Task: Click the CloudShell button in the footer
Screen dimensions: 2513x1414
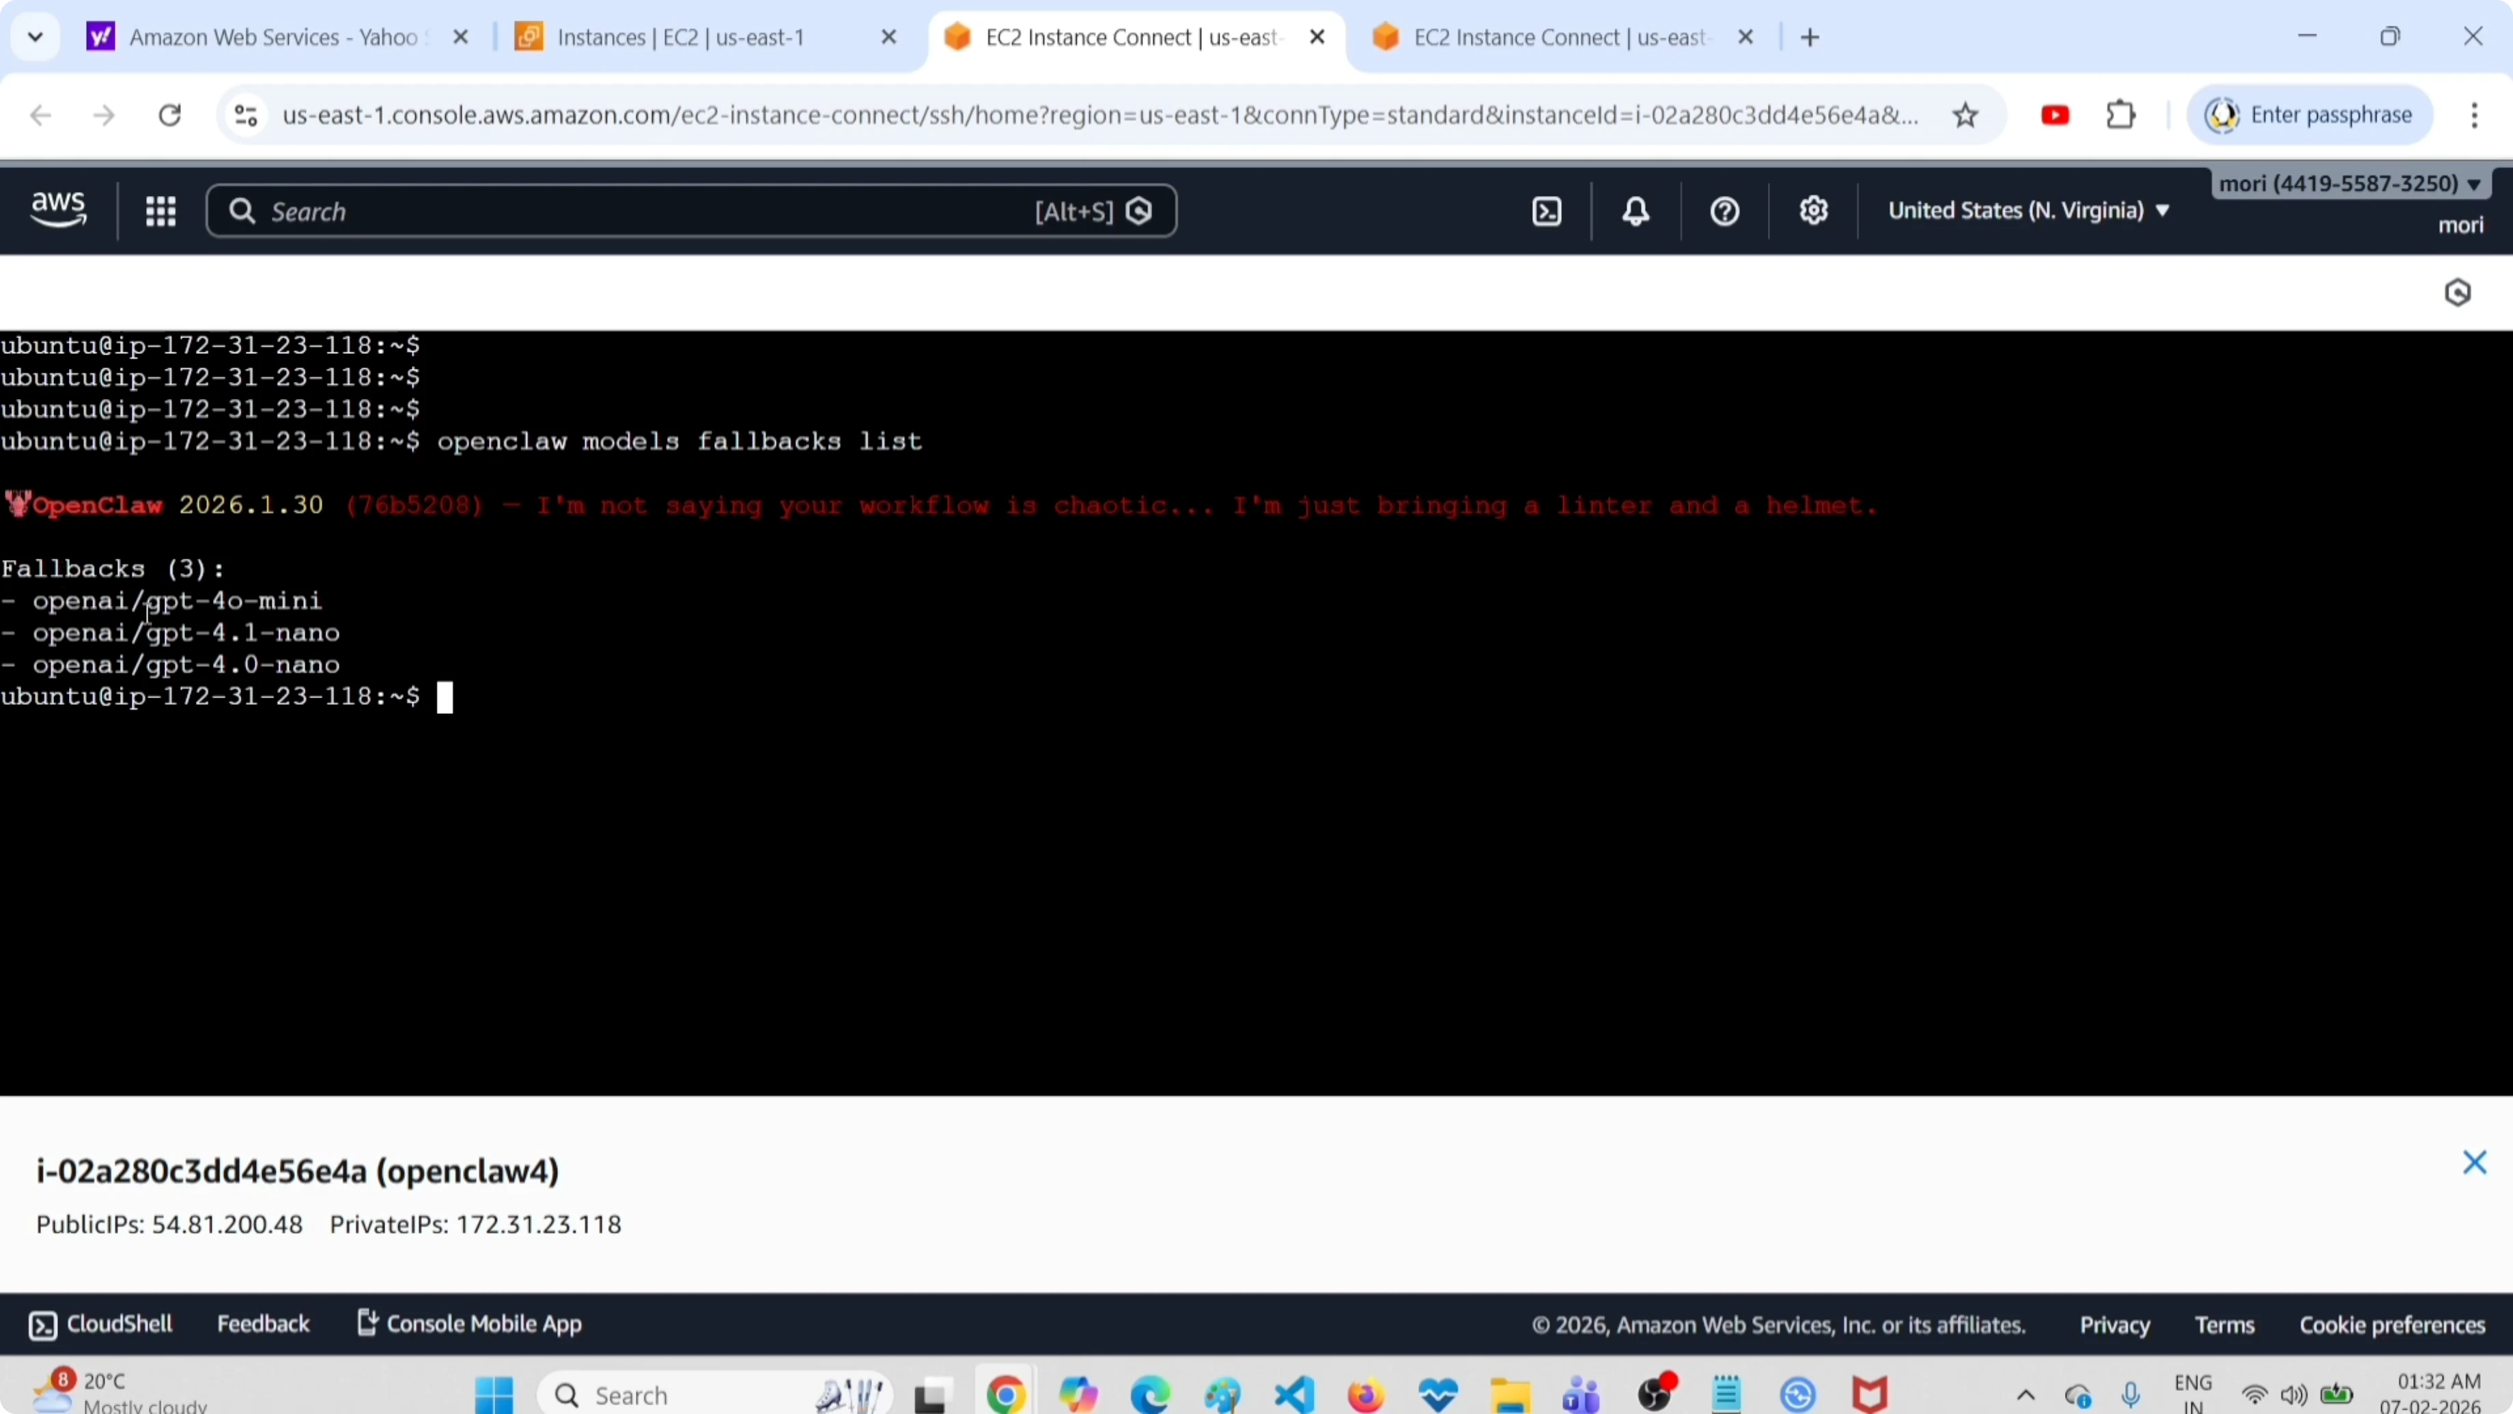Action: point(100,1323)
